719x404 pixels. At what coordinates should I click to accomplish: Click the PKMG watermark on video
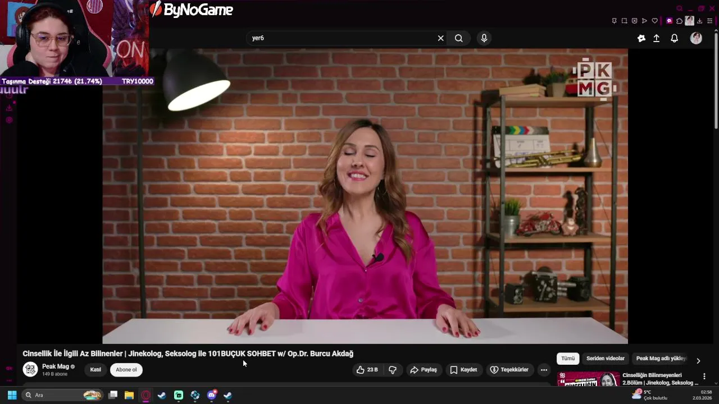tap(594, 79)
